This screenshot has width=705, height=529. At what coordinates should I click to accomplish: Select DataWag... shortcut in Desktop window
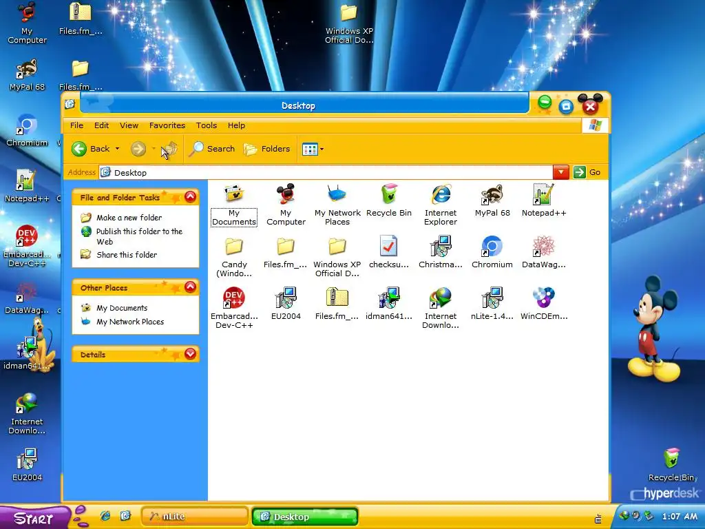(x=544, y=246)
